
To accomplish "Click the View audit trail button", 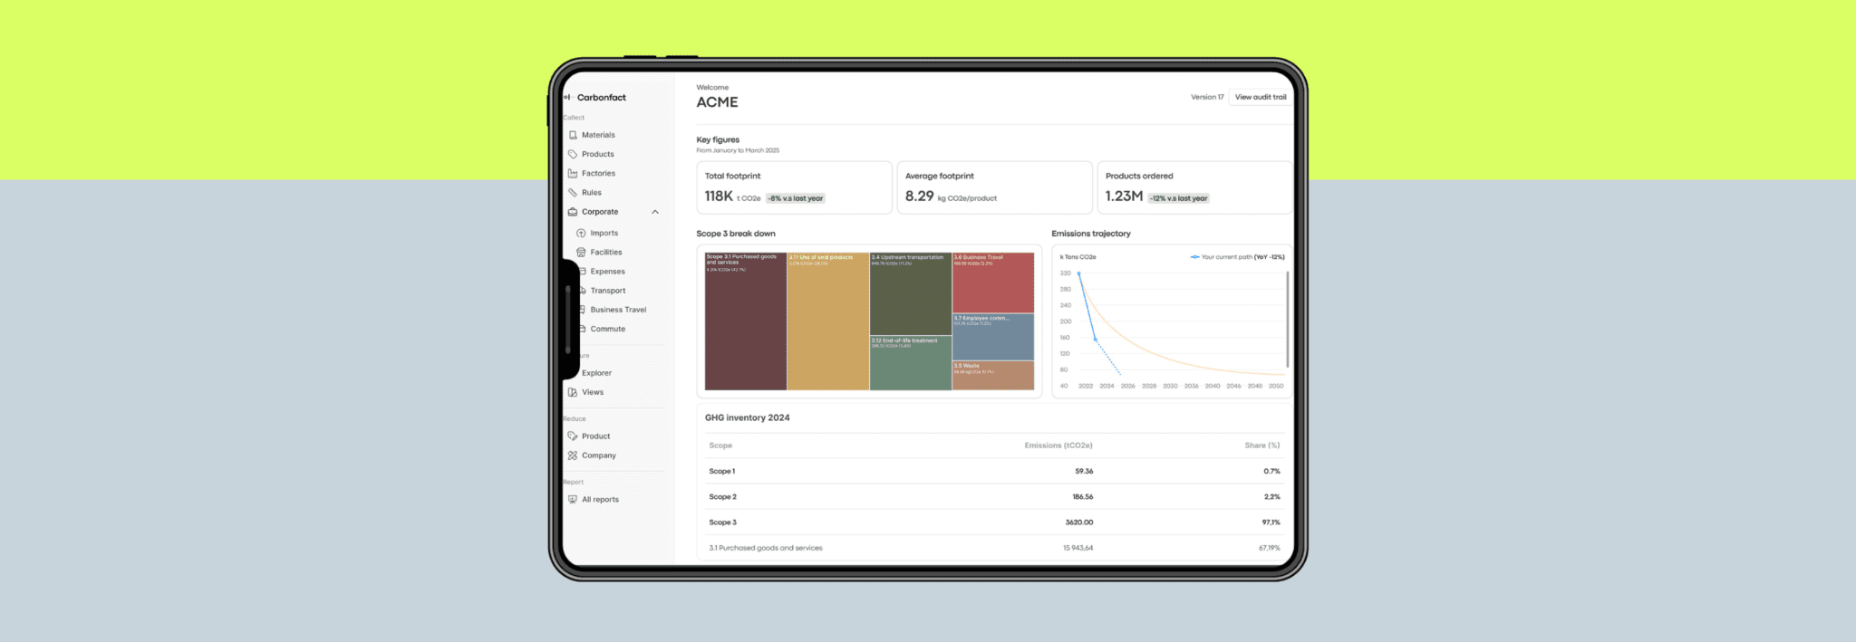I will point(1260,97).
